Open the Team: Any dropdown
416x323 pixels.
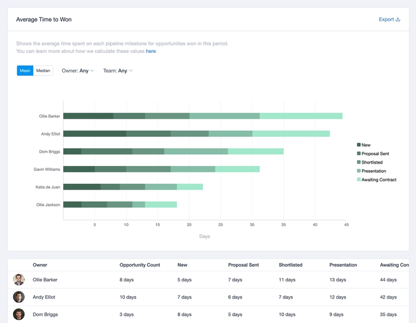coord(118,71)
